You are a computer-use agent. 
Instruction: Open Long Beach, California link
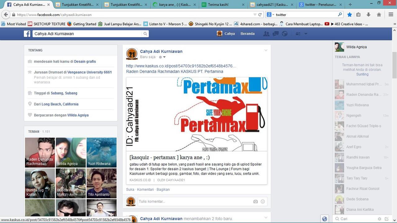coord(60,104)
